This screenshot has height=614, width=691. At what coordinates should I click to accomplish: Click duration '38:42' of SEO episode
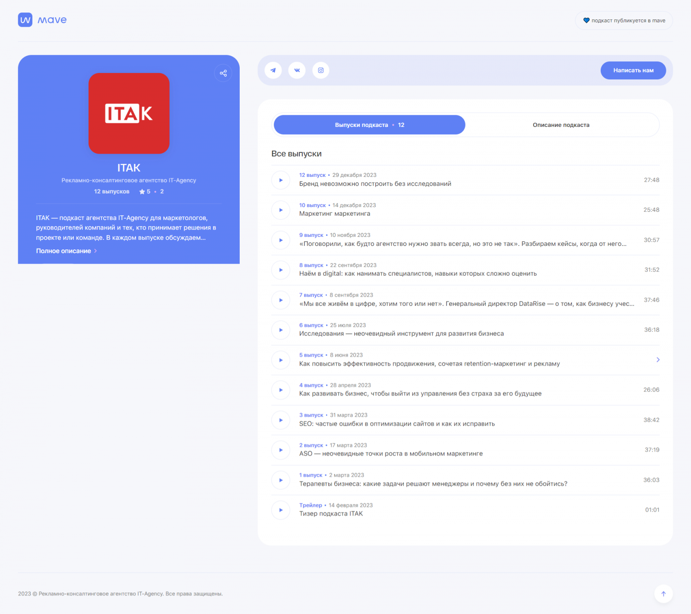pyautogui.click(x=651, y=420)
